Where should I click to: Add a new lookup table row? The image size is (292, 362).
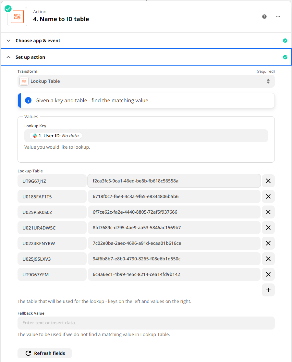(x=268, y=290)
